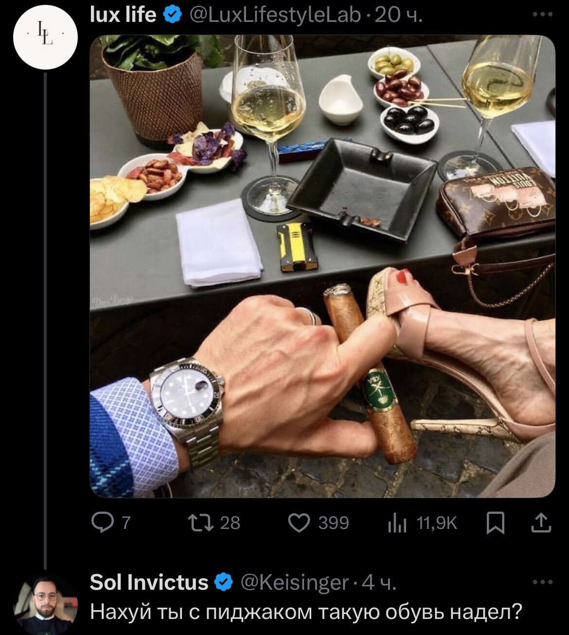The height and width of the screenshot is (635, 569).
Task: Open the @LuxLifestyleLab handle link
Action: click(274, 16)
